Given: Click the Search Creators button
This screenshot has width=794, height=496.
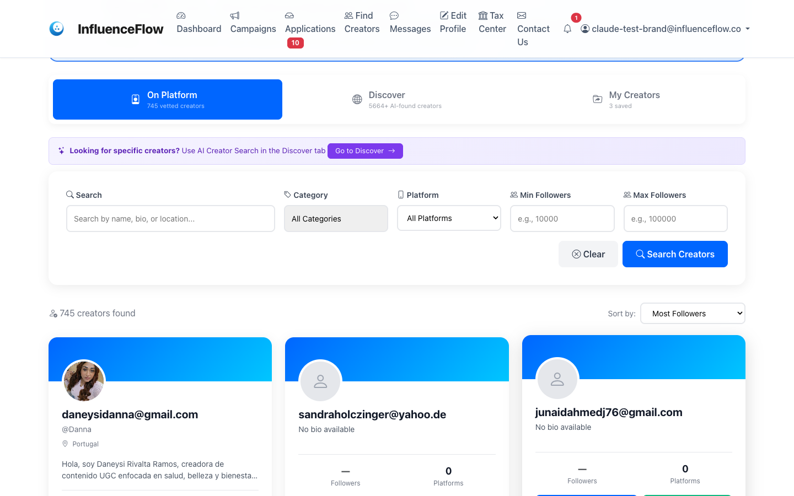Looking at the screenshot, I should [x=675, y=254].
